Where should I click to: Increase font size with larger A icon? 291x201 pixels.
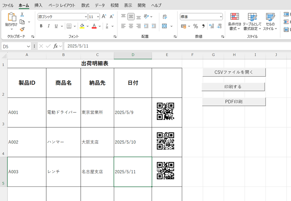104,16
